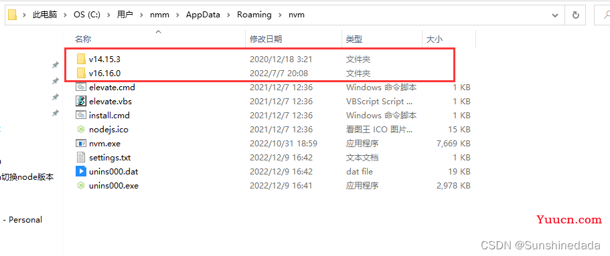The width and height of the screenshot is (610, 256).
Task: Click the VBScript Script type of elevate.vbs
Action: tap(380, 102)
